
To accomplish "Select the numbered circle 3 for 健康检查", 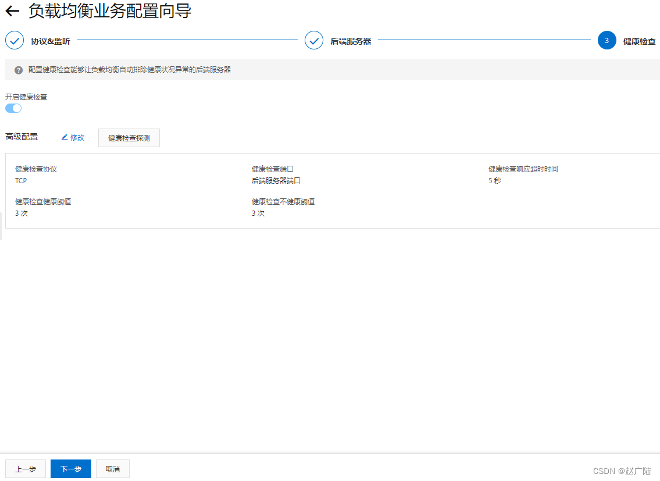I will [x=607, y=40].
